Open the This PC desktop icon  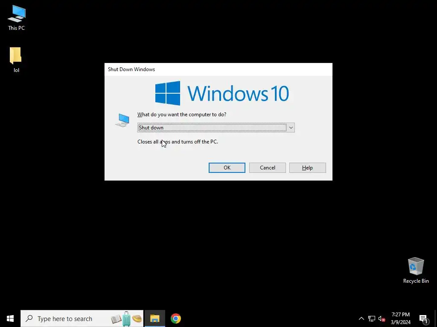point(17,18)
